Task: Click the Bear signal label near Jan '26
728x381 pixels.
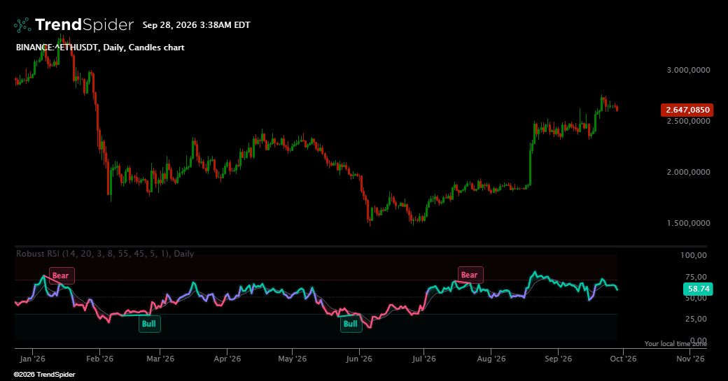Action: point(62,275)
